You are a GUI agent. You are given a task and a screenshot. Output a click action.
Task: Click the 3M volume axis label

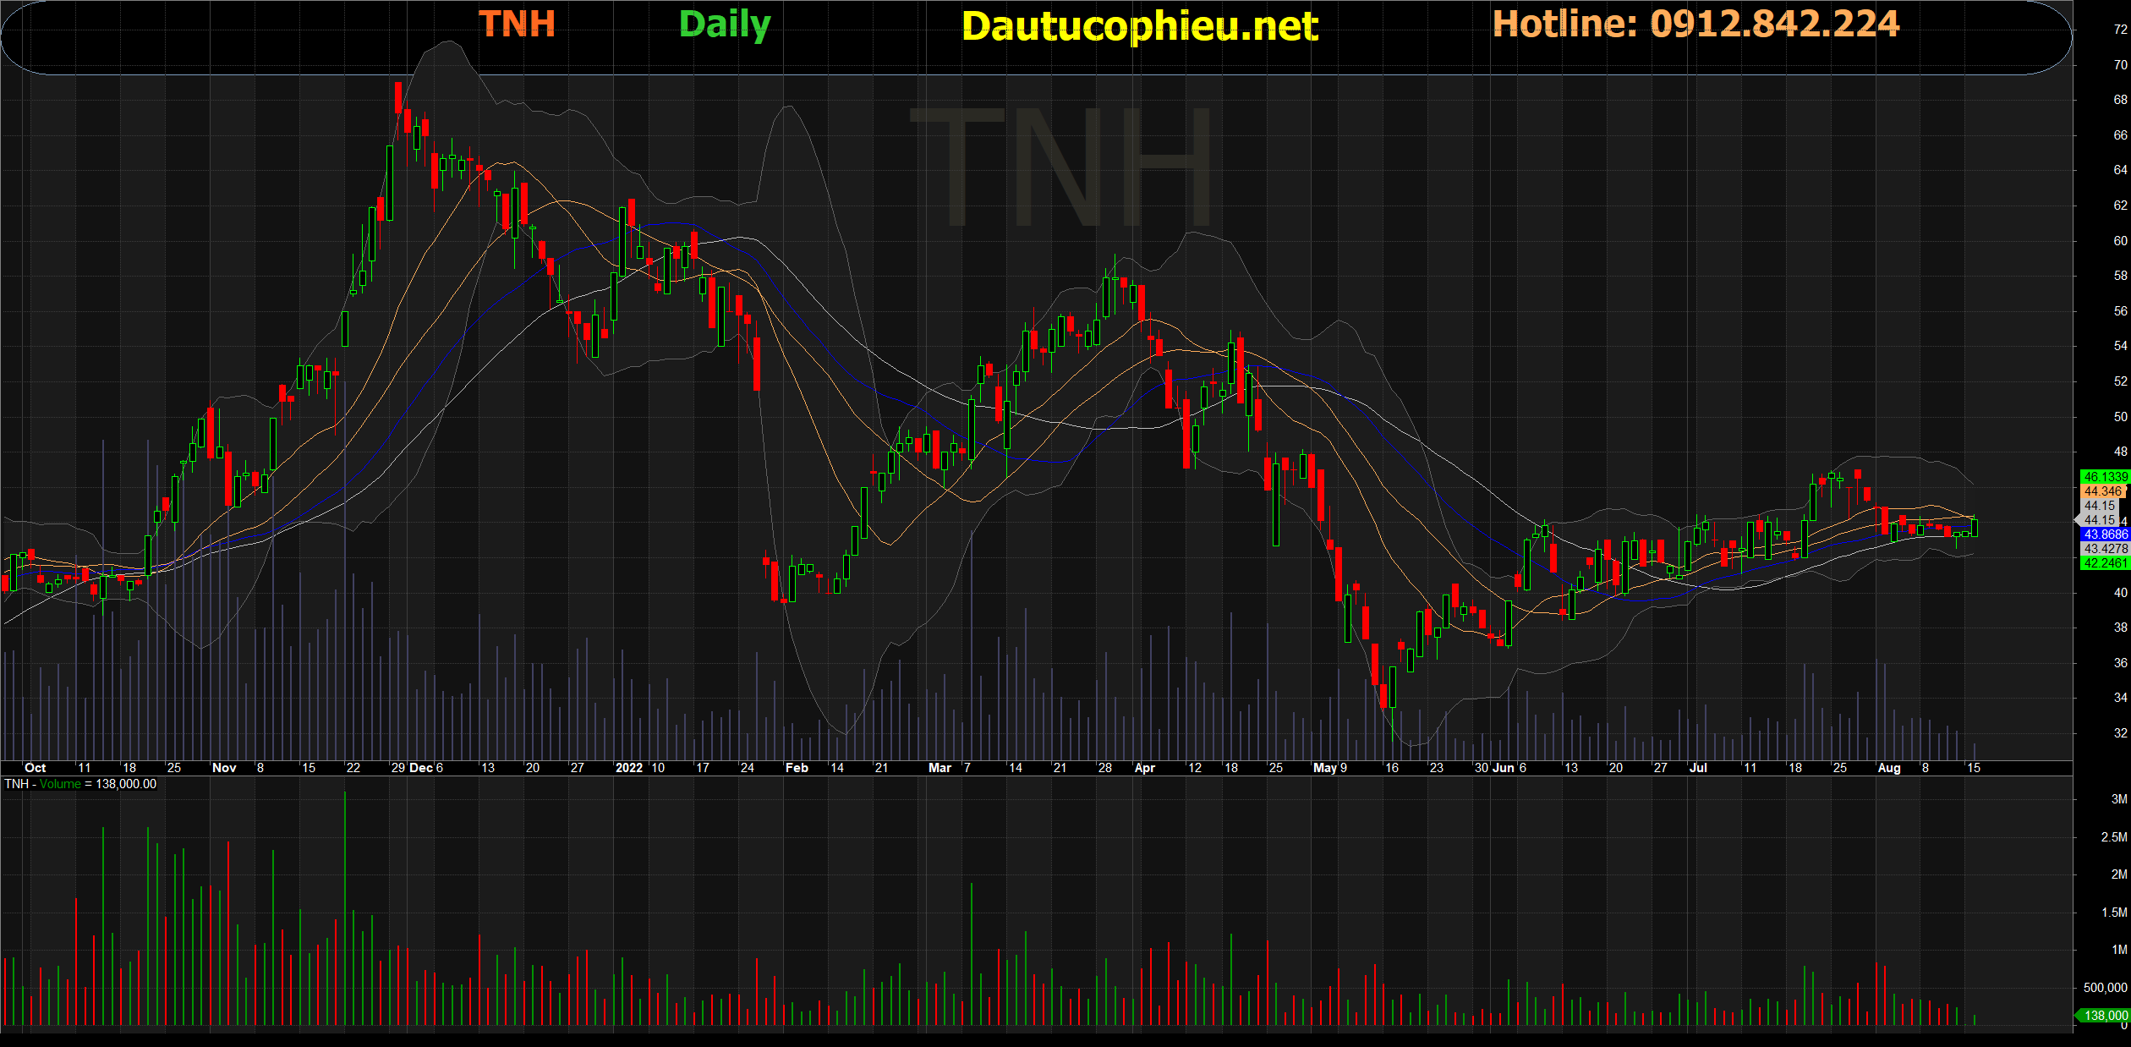point(2118,798)
